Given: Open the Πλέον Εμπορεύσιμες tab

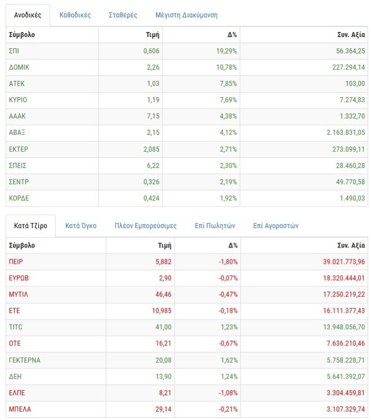Looking at the screenshot, I should (146, 226).
